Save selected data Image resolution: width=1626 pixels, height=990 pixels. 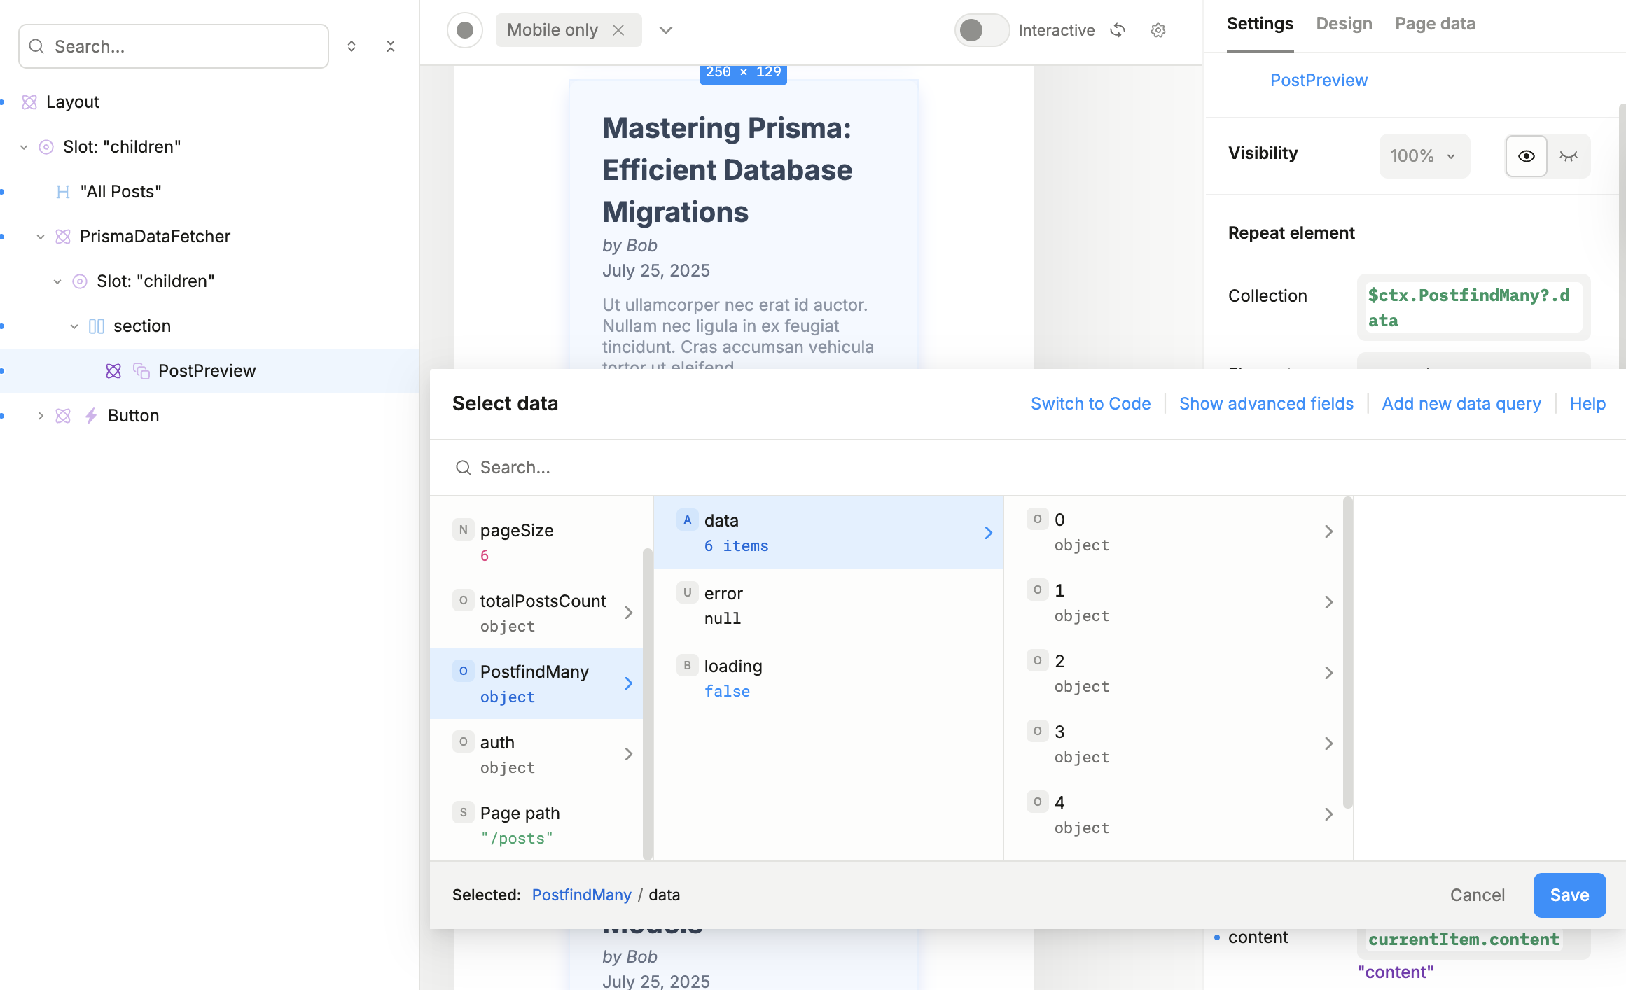(1569, 895)
